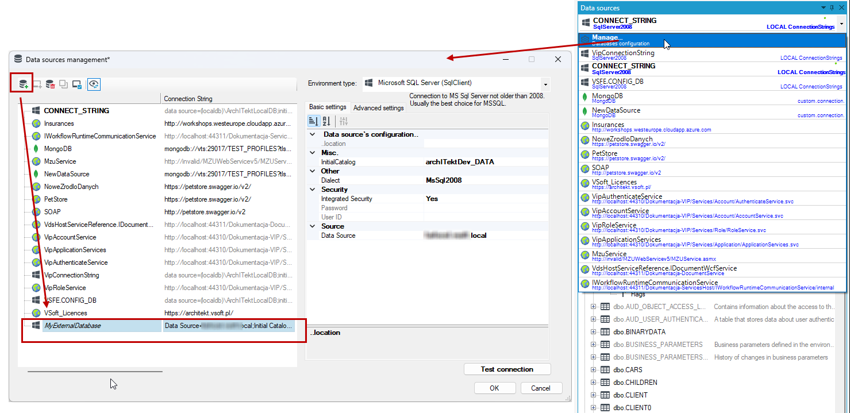Click the InitialCatalog value field
This screenshot has height=413, width=850.
(x=485, y=162)
